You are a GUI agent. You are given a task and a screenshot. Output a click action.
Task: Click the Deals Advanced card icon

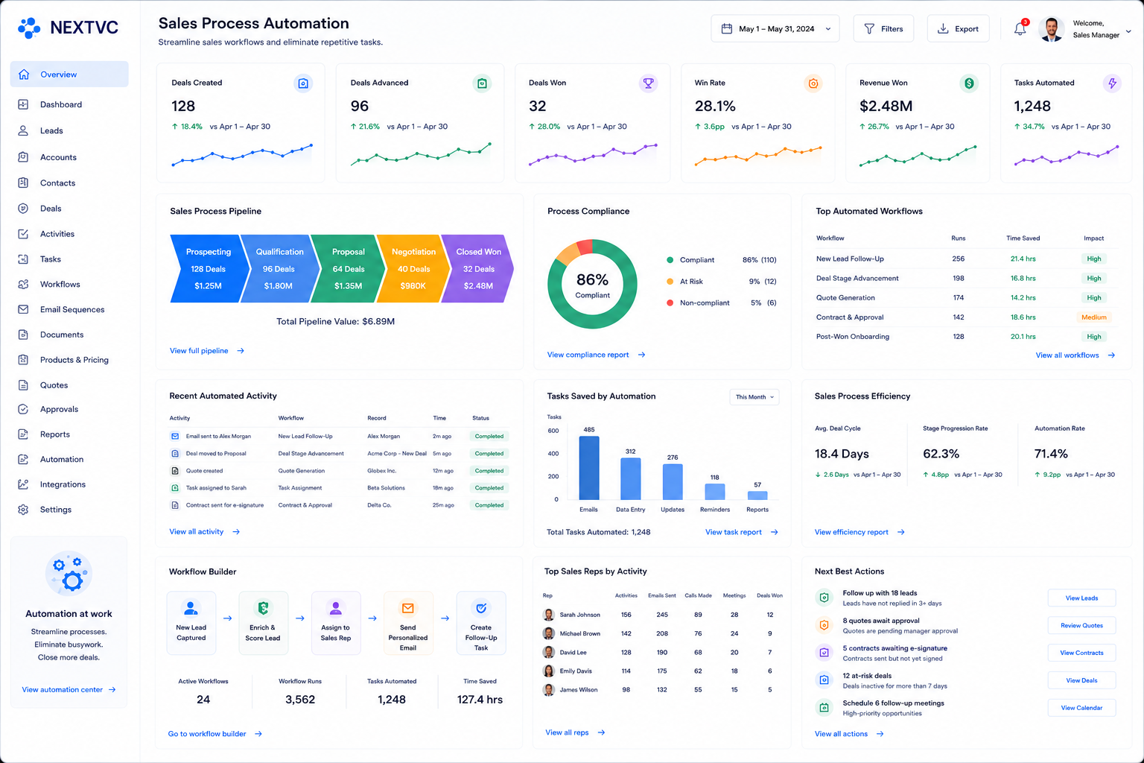click(483, 83)
